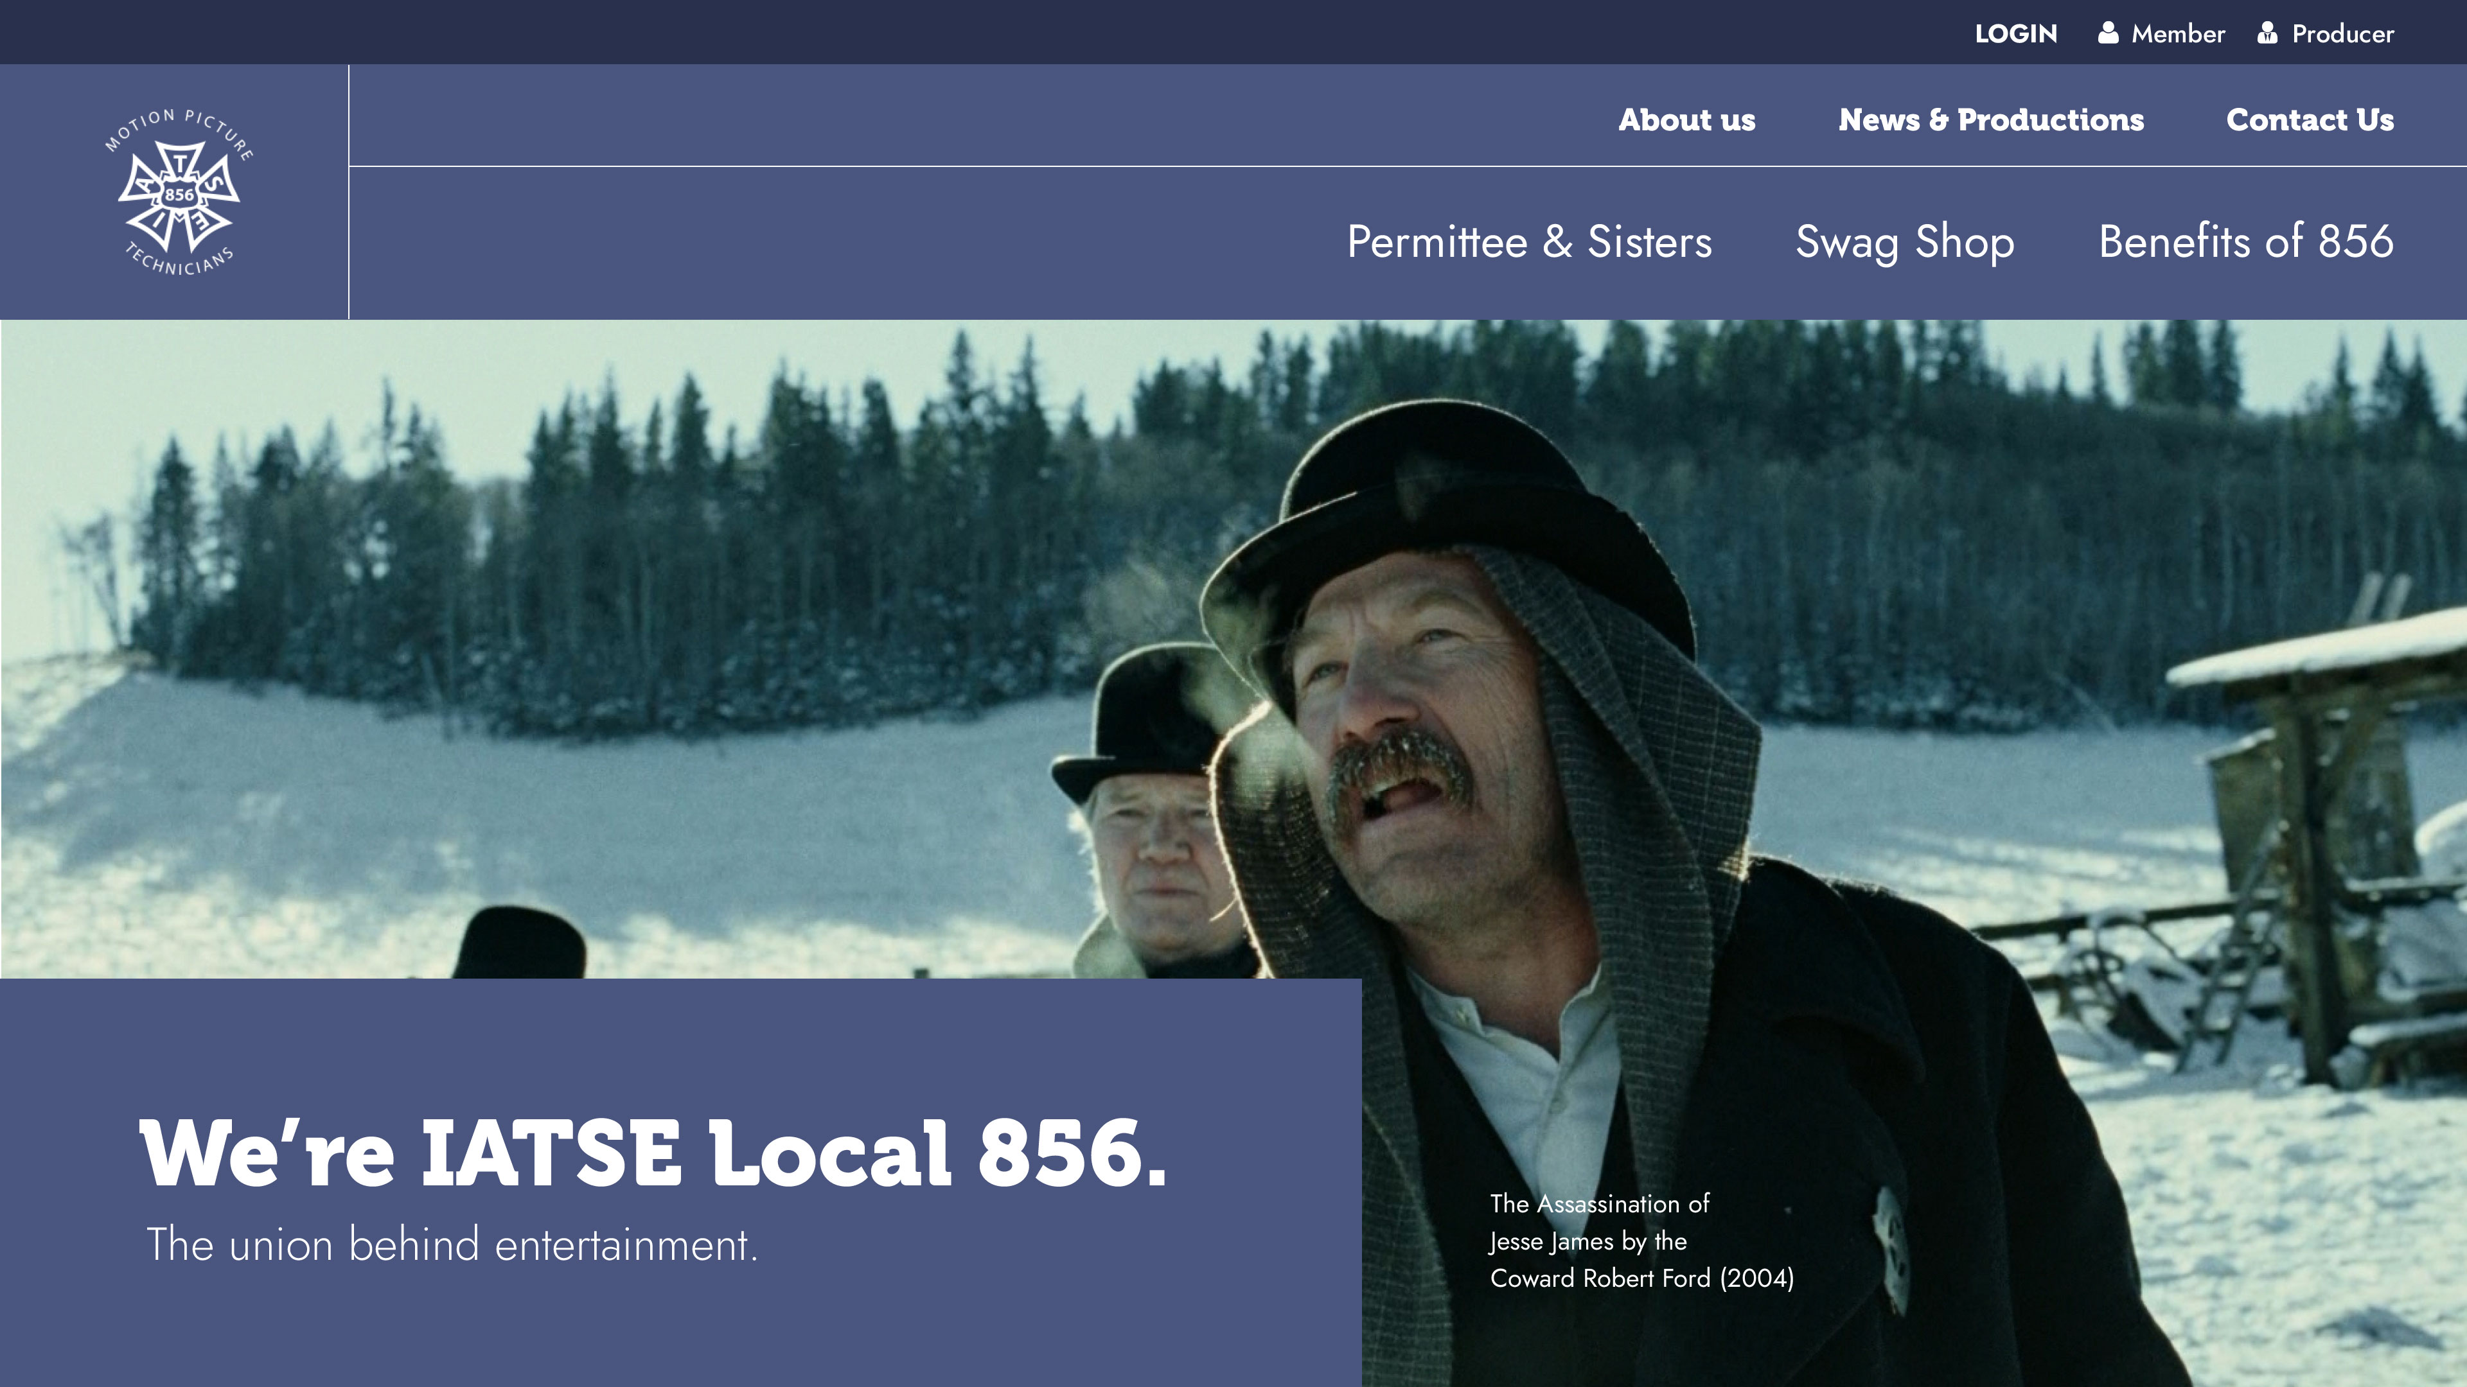Click the snow-covered wooden shelter roof

(x=2317, y=651)
